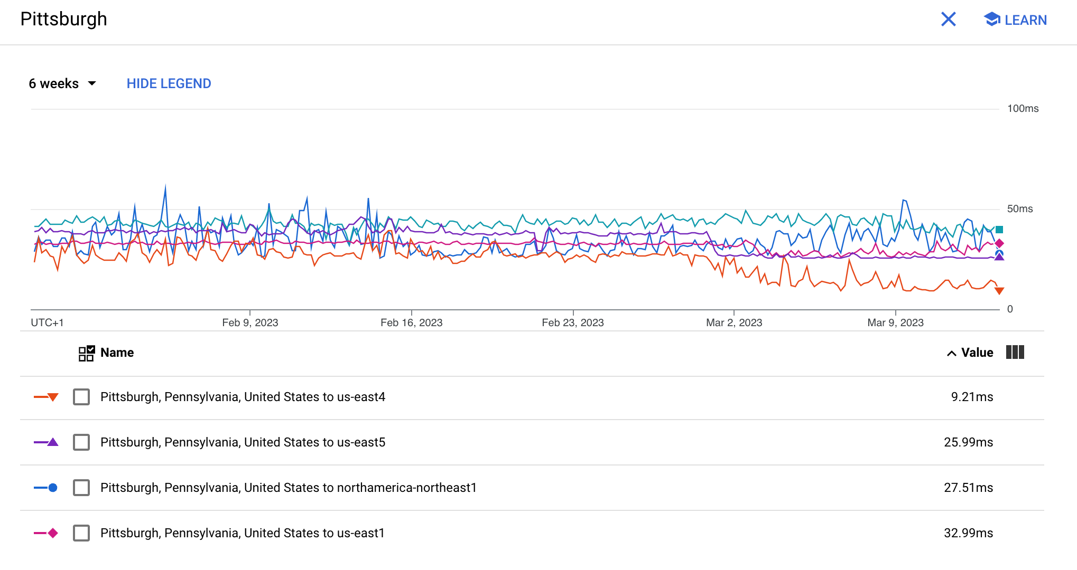Click the blue circle northeast1 legend marker

[52, 488]
